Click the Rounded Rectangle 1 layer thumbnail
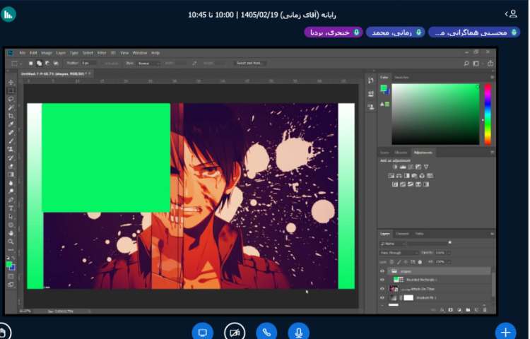The height and width of the screenshot is (339, 530). click(x=396, y=280)
